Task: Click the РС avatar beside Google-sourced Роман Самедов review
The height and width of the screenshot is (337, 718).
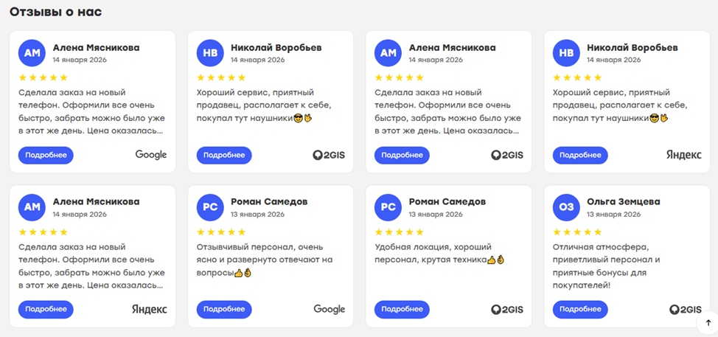Action: tap(210, 207)
